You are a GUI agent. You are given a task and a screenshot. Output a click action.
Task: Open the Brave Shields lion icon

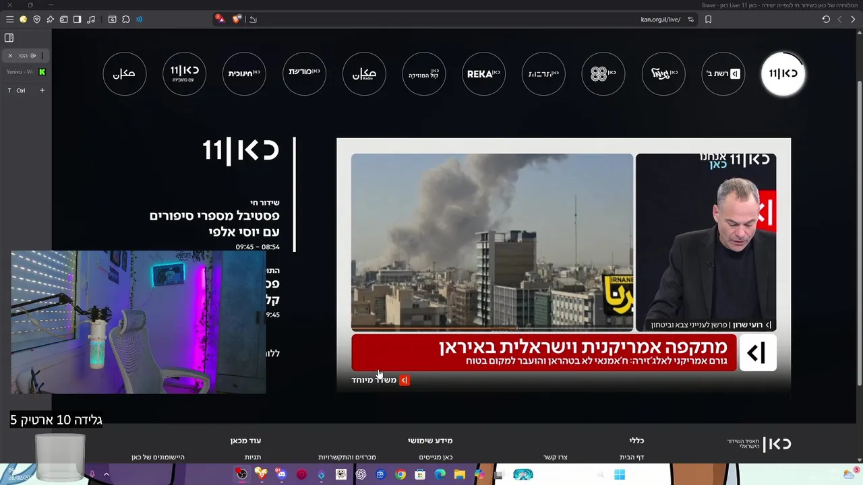point(236,19)
